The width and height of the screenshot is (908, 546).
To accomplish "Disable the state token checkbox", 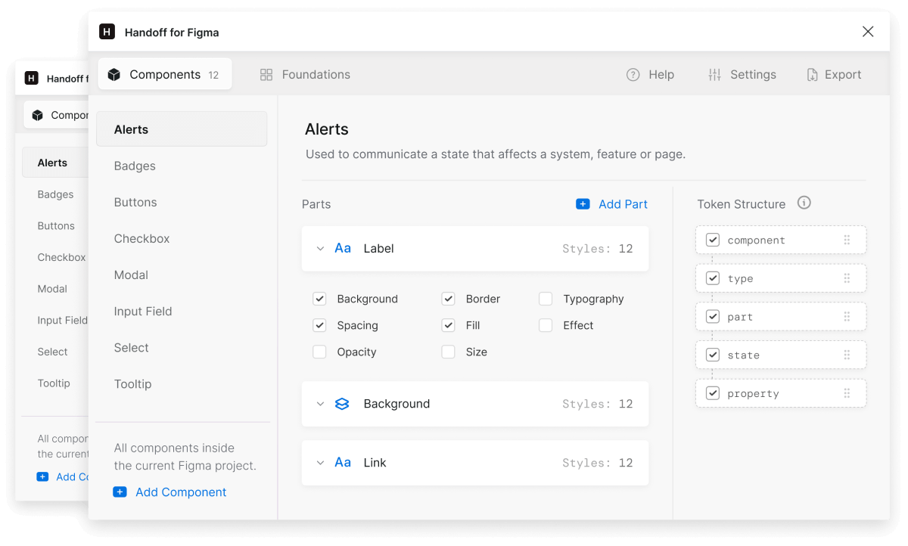I will point(712,355).
